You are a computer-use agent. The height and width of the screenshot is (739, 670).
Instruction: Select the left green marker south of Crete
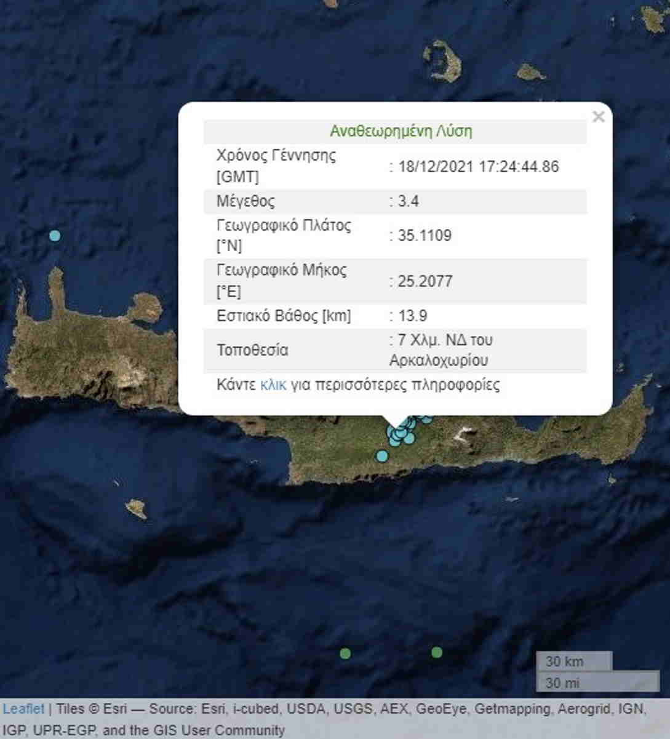(345, 653)
